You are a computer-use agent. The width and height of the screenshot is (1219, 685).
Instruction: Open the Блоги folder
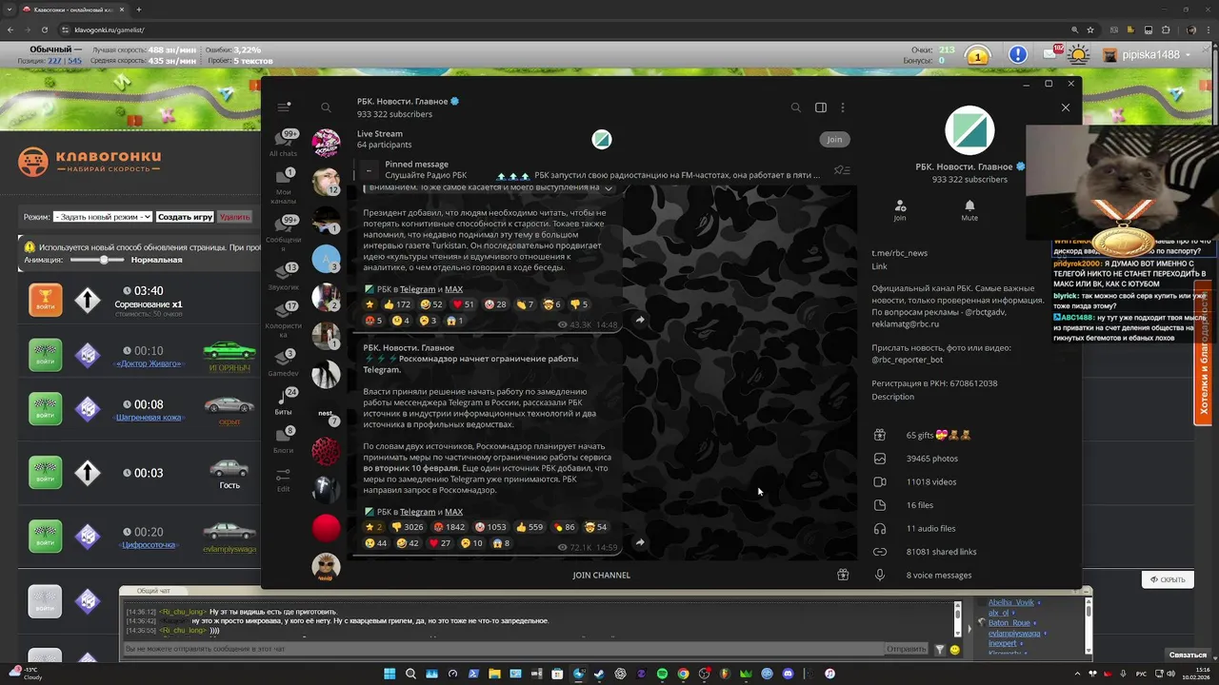(284, 440)
